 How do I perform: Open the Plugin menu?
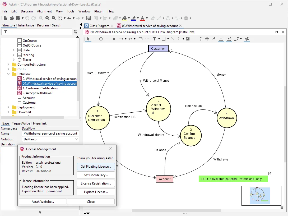click(x=99, y=11)
